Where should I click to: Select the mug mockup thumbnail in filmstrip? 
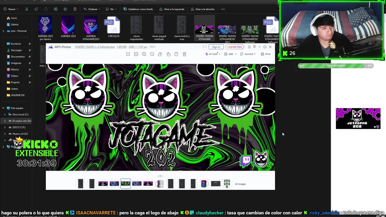click(x=159, y=184)
